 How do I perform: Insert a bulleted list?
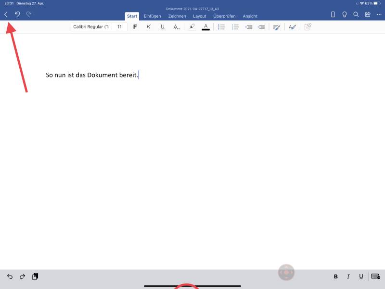[x=221, y=27]
